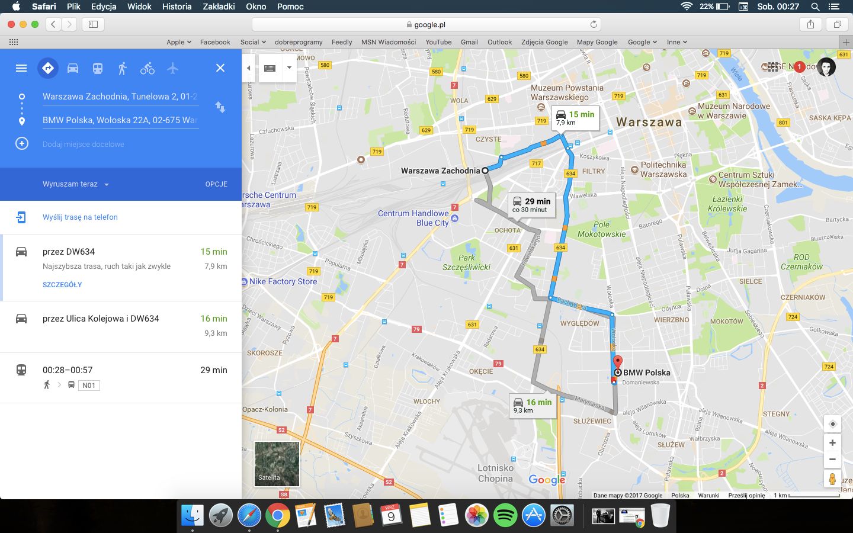Click the 15 min 7,9 km map label
853x533 pixels.
pos(575,118)
